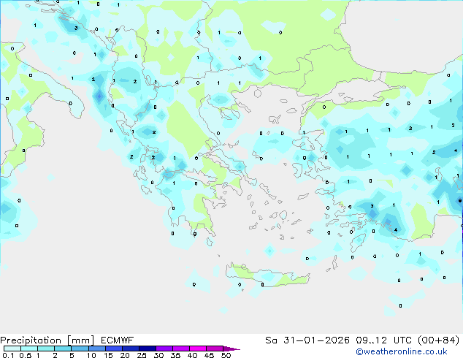Click the "50" legend scale number

pyautogui.click(x=226, y=355)
